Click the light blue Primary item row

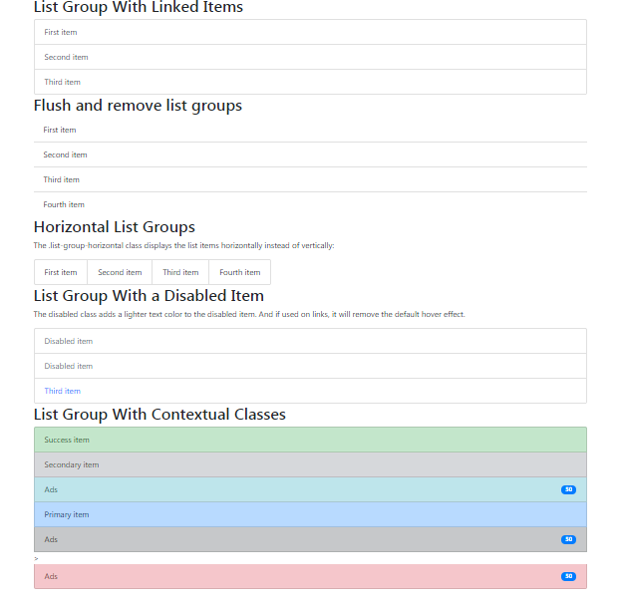pyautogui.click(x=310, y=514)
